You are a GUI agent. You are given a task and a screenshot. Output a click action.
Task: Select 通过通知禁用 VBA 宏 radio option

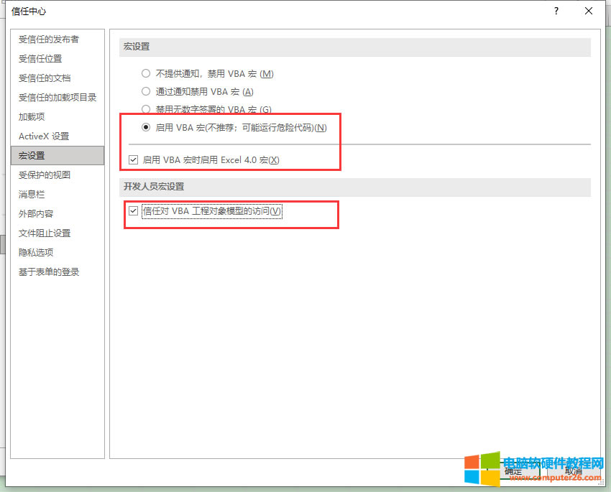coord(146,91)
